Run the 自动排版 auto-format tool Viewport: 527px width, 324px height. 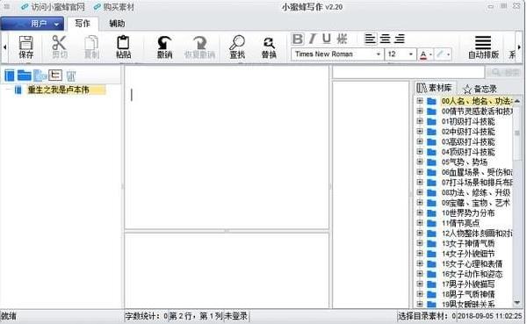[483, 47]
